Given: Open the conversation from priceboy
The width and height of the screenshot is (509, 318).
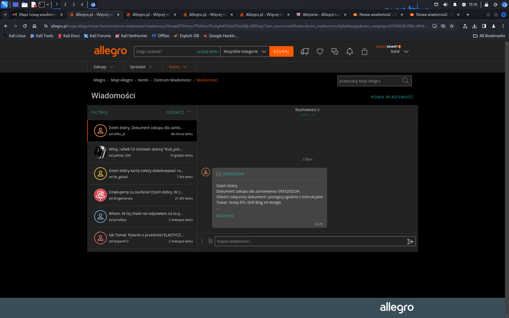Looking at the screenshot, I should [142, 217].
